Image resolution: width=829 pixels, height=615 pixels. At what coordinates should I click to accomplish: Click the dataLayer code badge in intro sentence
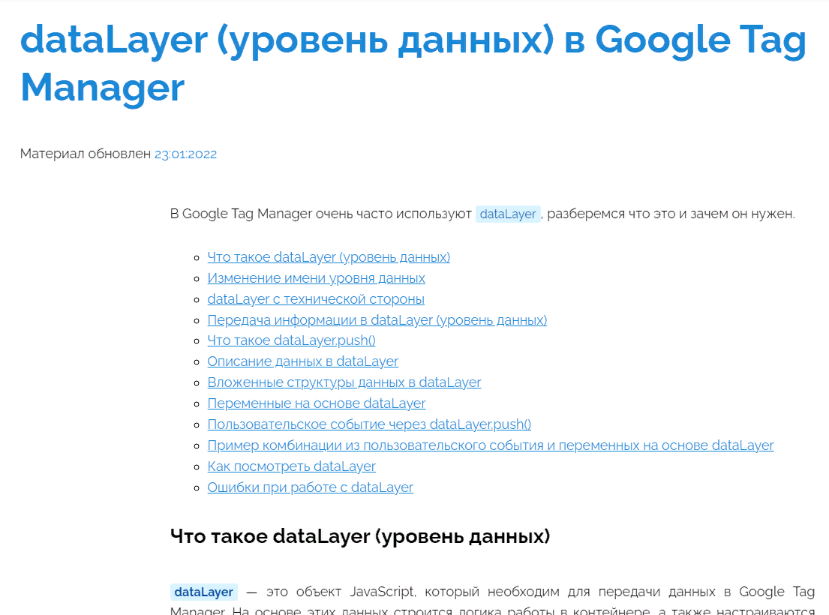pos(508,214)
